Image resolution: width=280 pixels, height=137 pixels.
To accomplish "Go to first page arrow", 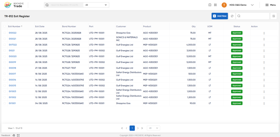I will [x=122, y=128].
